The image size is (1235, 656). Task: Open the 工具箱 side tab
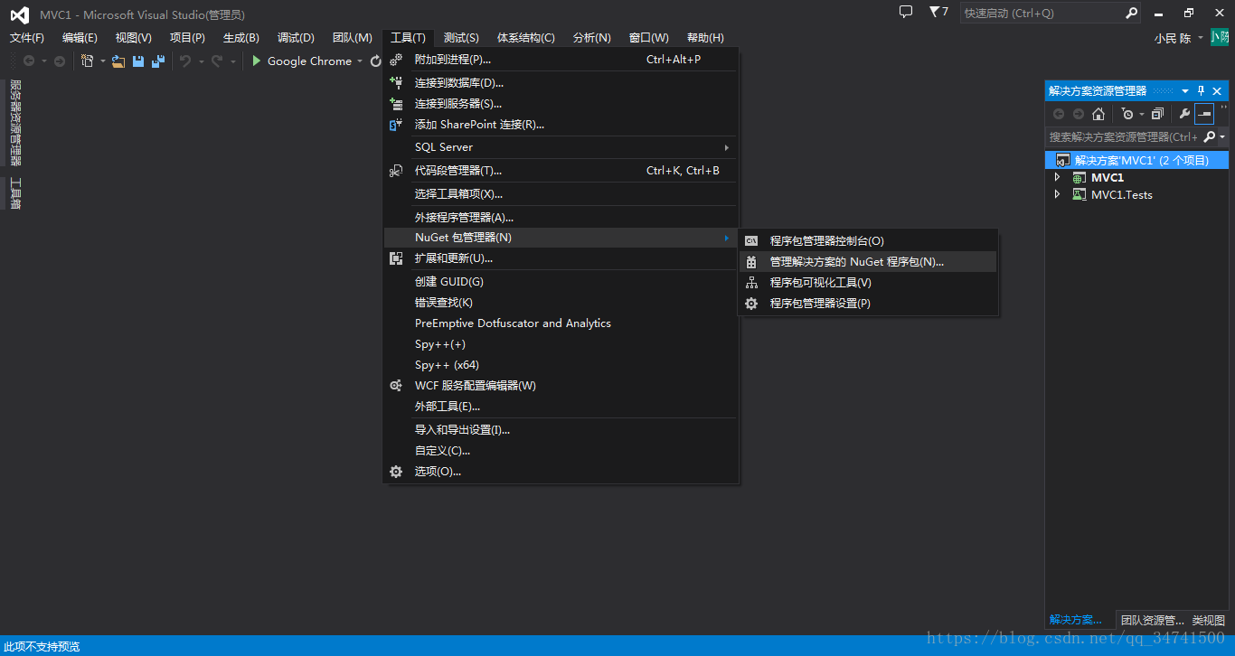pos(14,193)
